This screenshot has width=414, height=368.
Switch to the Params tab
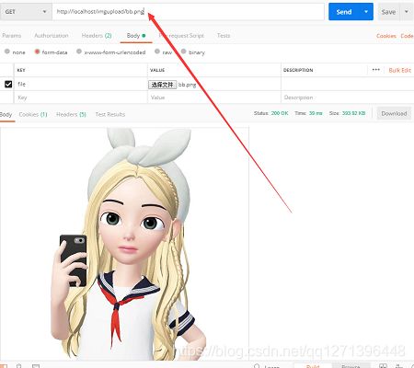12,36
